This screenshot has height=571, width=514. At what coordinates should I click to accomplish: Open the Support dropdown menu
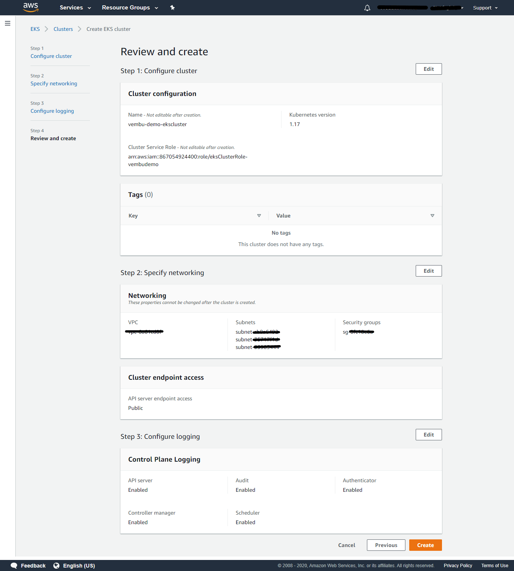tap(485, 8)
